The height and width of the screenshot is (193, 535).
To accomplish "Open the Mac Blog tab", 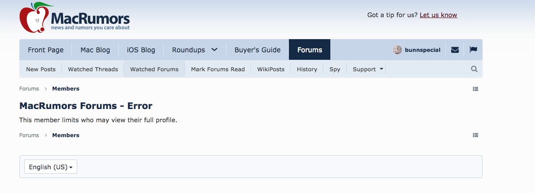I will tap(95, 50).
